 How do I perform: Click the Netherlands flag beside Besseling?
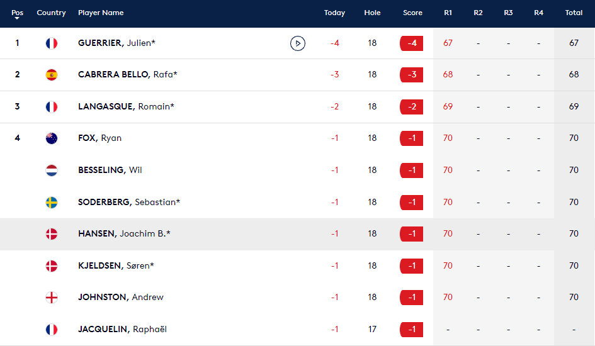[52, 170]
